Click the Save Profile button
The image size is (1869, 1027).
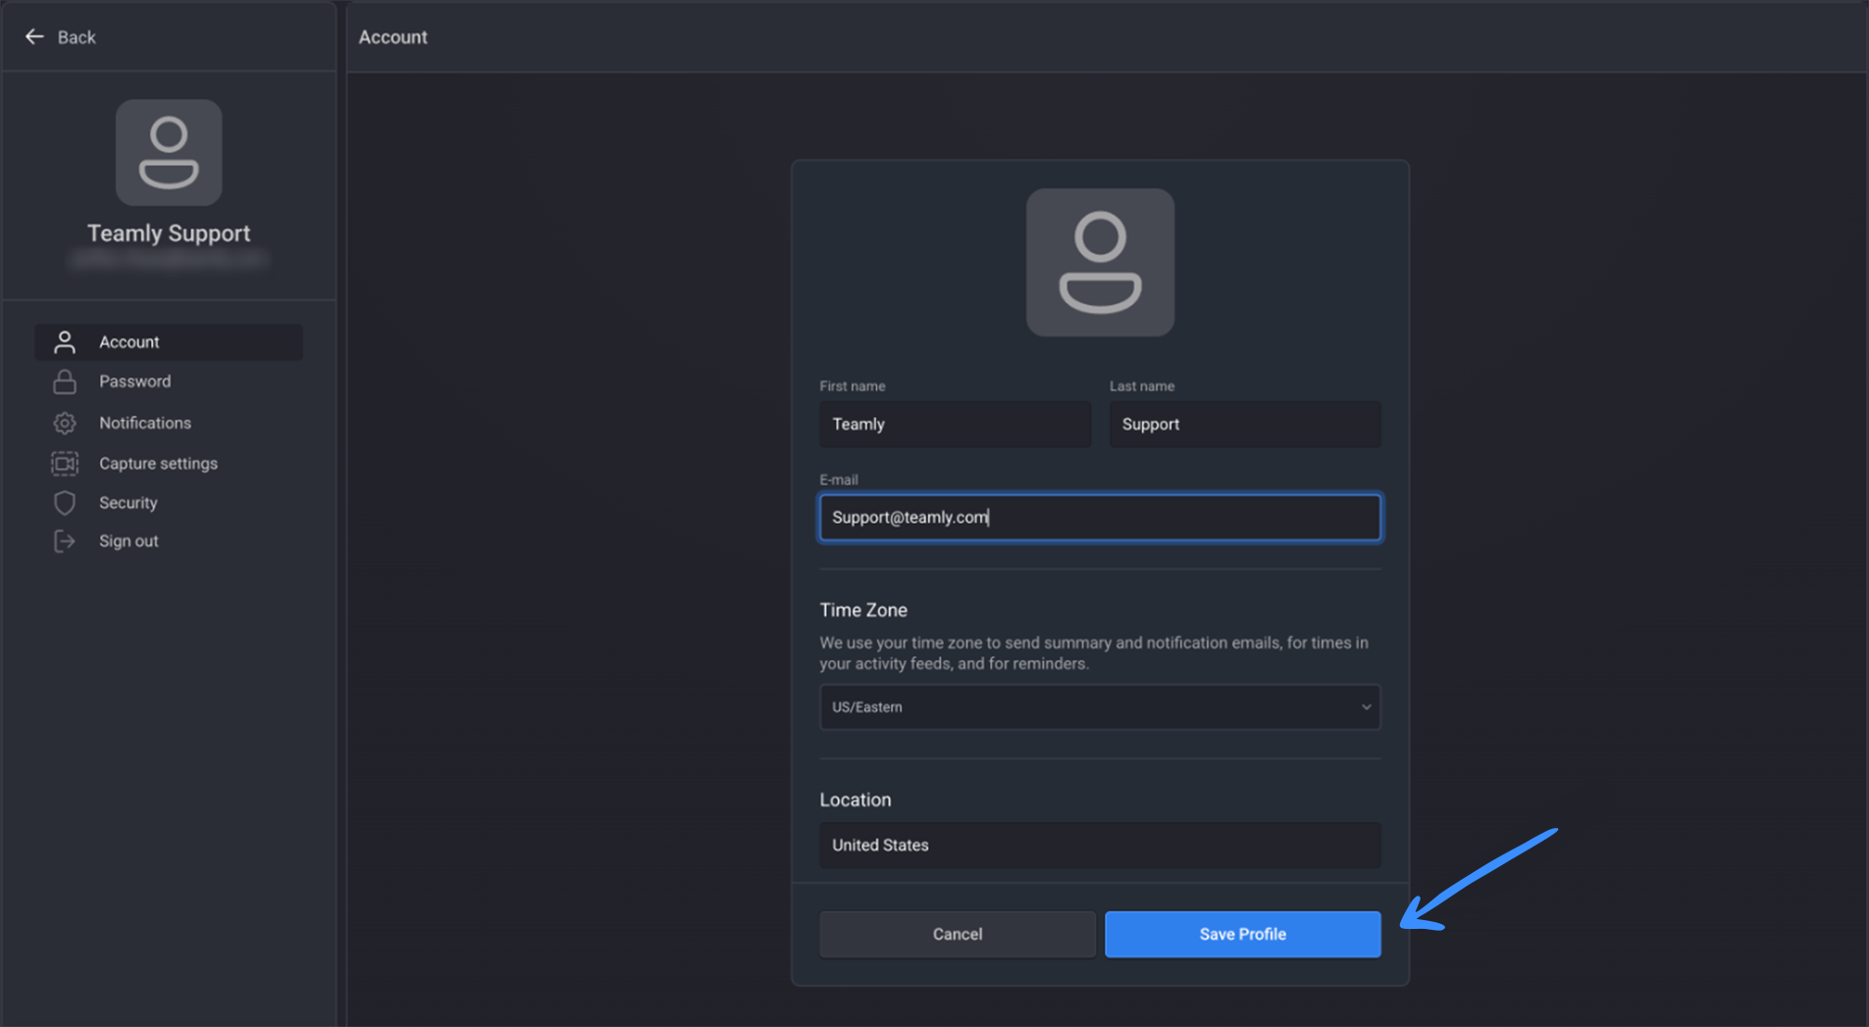point(1243,934)
